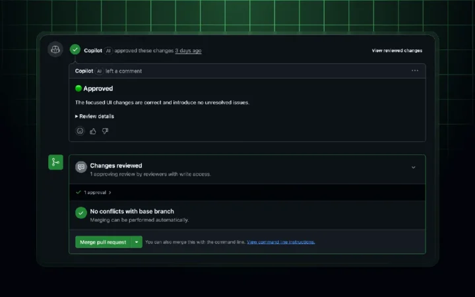Click the Copilot avatar icon
This screenshot has width=475, height=297.
pyautogui.click(x=55, y=49)
